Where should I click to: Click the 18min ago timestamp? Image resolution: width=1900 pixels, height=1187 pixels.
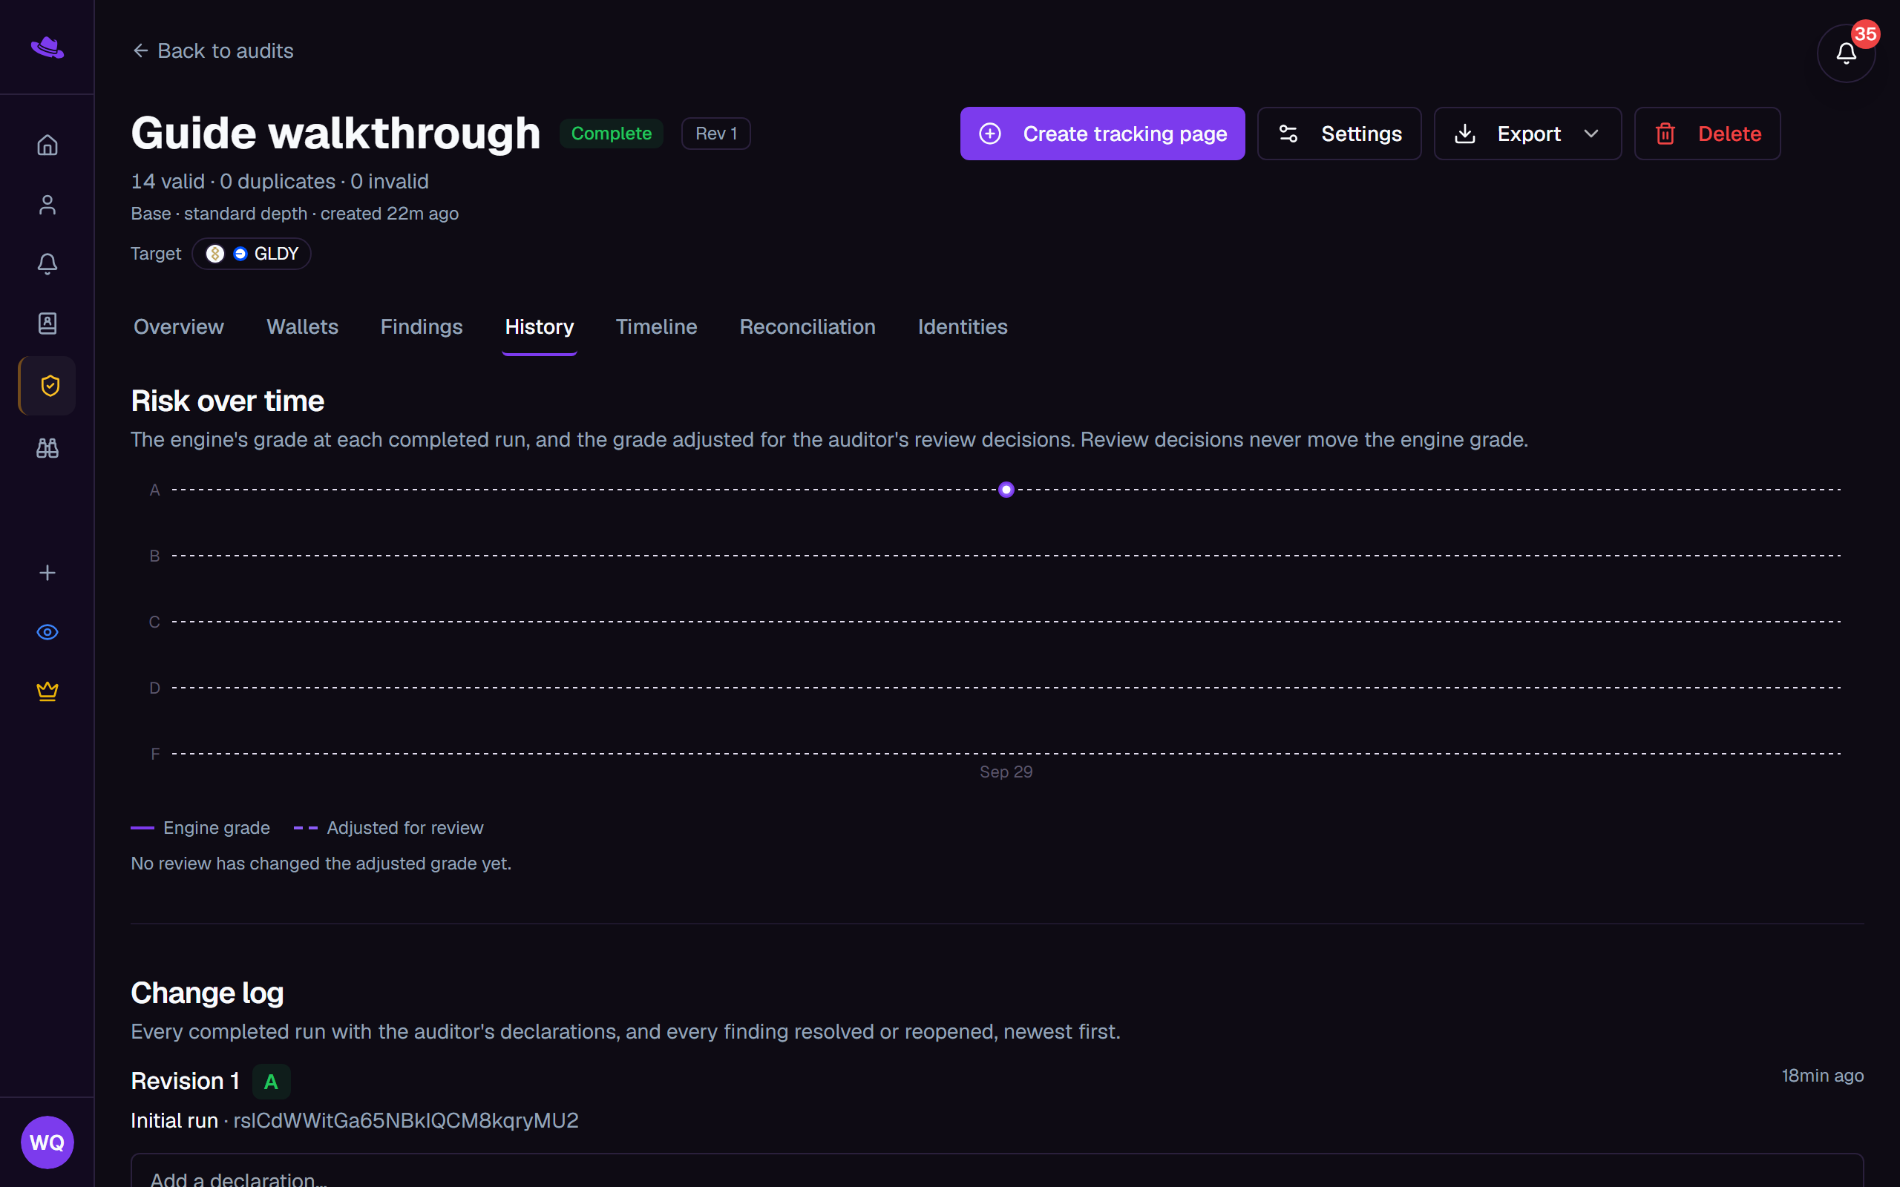pos(1822,1076)
